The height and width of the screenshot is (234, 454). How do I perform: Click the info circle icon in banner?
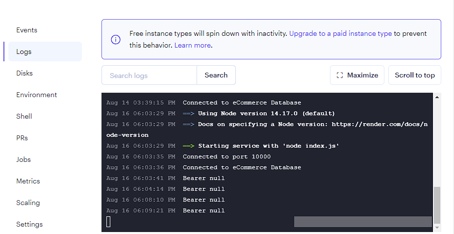(116, 39)
